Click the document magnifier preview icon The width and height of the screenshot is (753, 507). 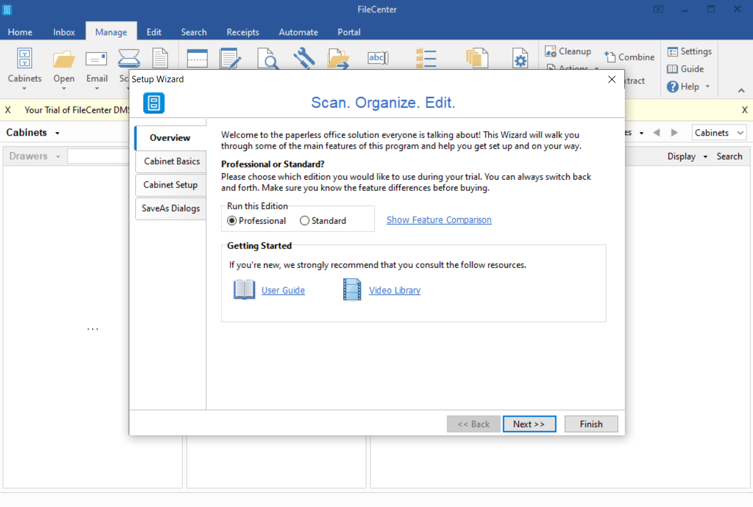[x=267, y=59]
